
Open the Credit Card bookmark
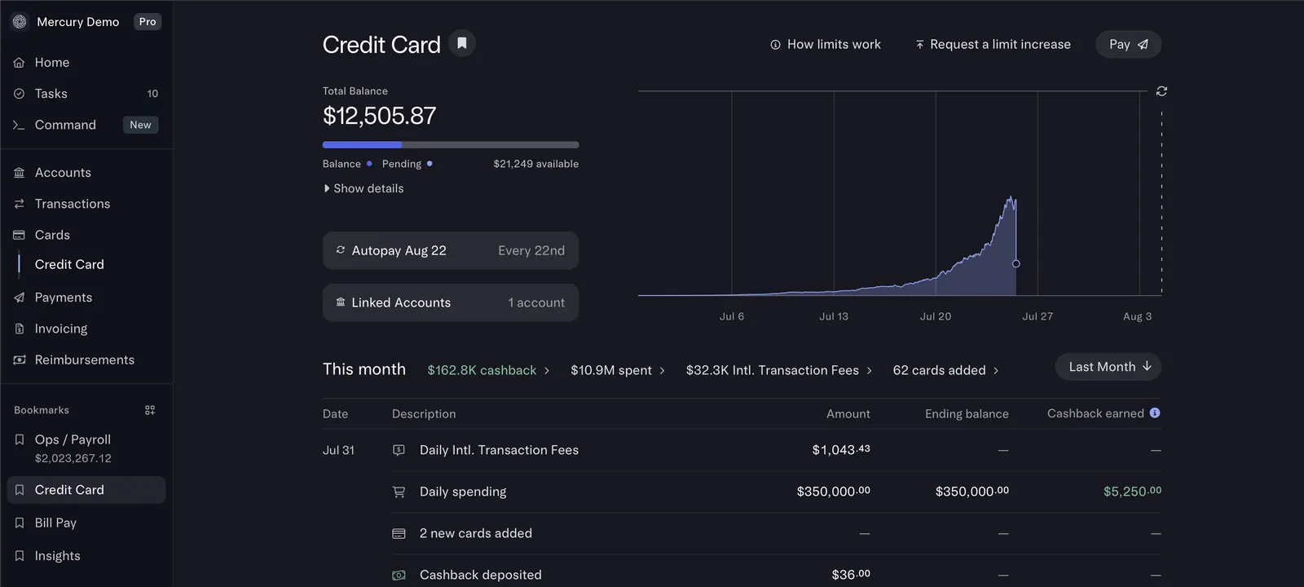(x=86, y=490)
